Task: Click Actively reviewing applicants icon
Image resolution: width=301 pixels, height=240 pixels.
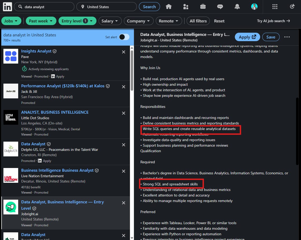Action: 24,69
